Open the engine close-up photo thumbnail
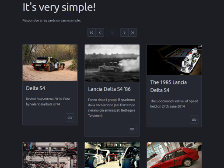Viewport: 224px width, 168px height. click(50, 155)
